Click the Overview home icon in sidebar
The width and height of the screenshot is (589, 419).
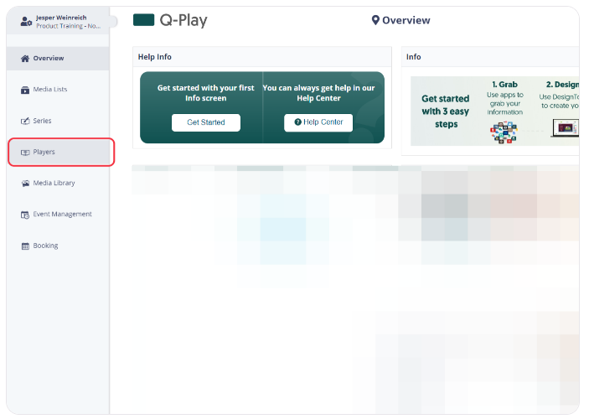tap(25, 59)
